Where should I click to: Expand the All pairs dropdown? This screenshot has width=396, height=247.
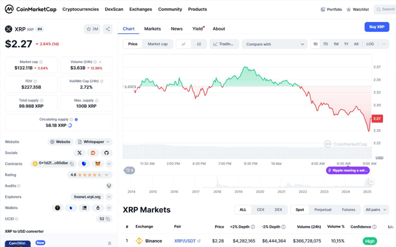click(376, 210)
